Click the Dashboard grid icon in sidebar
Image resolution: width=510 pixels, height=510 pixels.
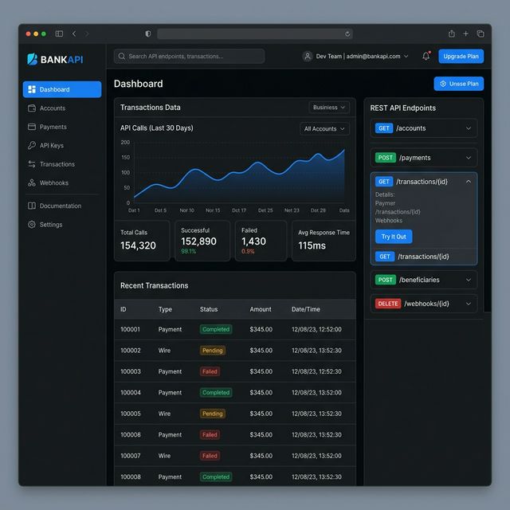32,89
